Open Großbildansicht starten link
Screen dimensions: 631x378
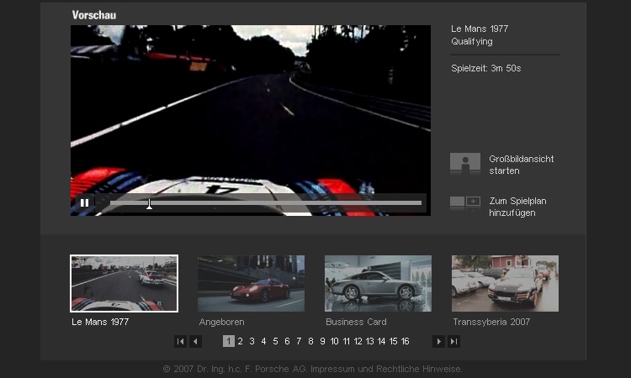[x=521, y=165]
